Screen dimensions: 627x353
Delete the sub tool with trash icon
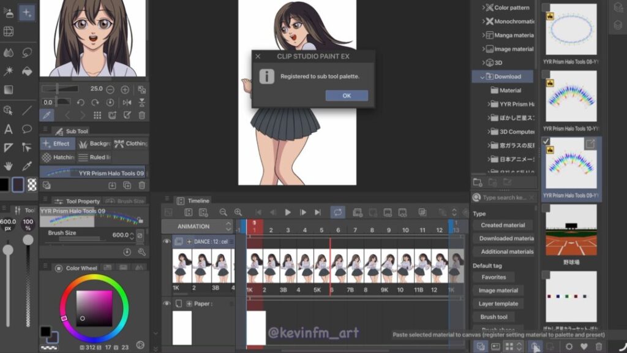pyautogui.click(x=141, y=185)
